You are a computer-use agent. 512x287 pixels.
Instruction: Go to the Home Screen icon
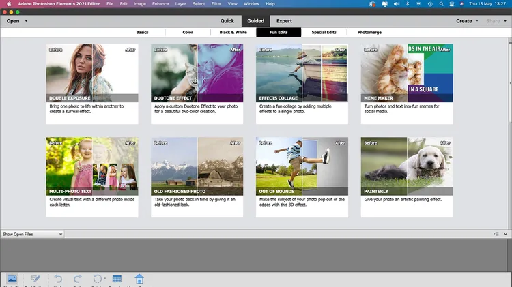click(139, 279)
